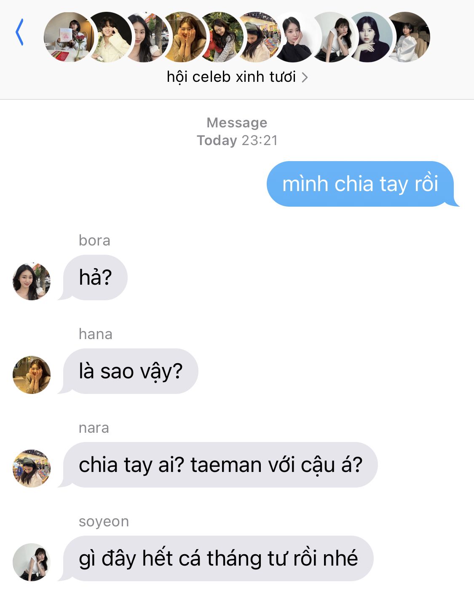Viewport: 474px width, 593px height.
Task: Tap the 'hả?' message bubble
Action: coord(95,278)
